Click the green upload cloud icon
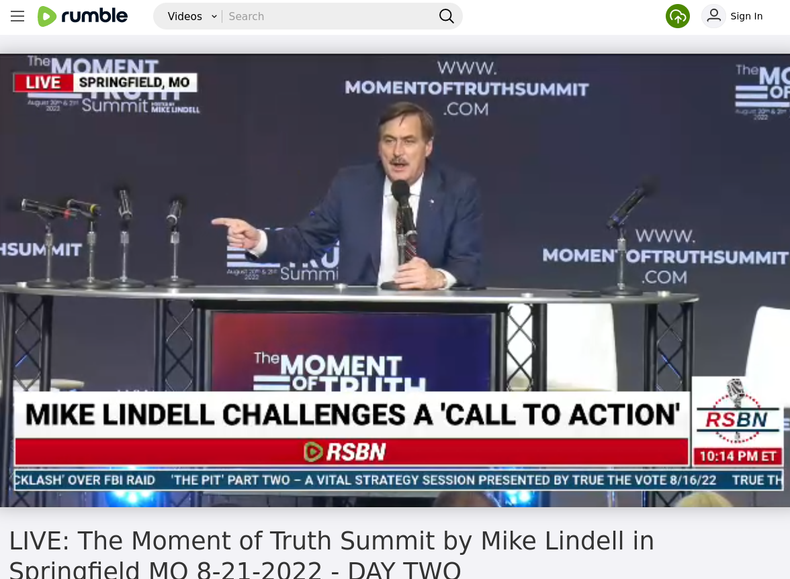The height and width of the screenshot is (579, 790). [x=678, y=16]
